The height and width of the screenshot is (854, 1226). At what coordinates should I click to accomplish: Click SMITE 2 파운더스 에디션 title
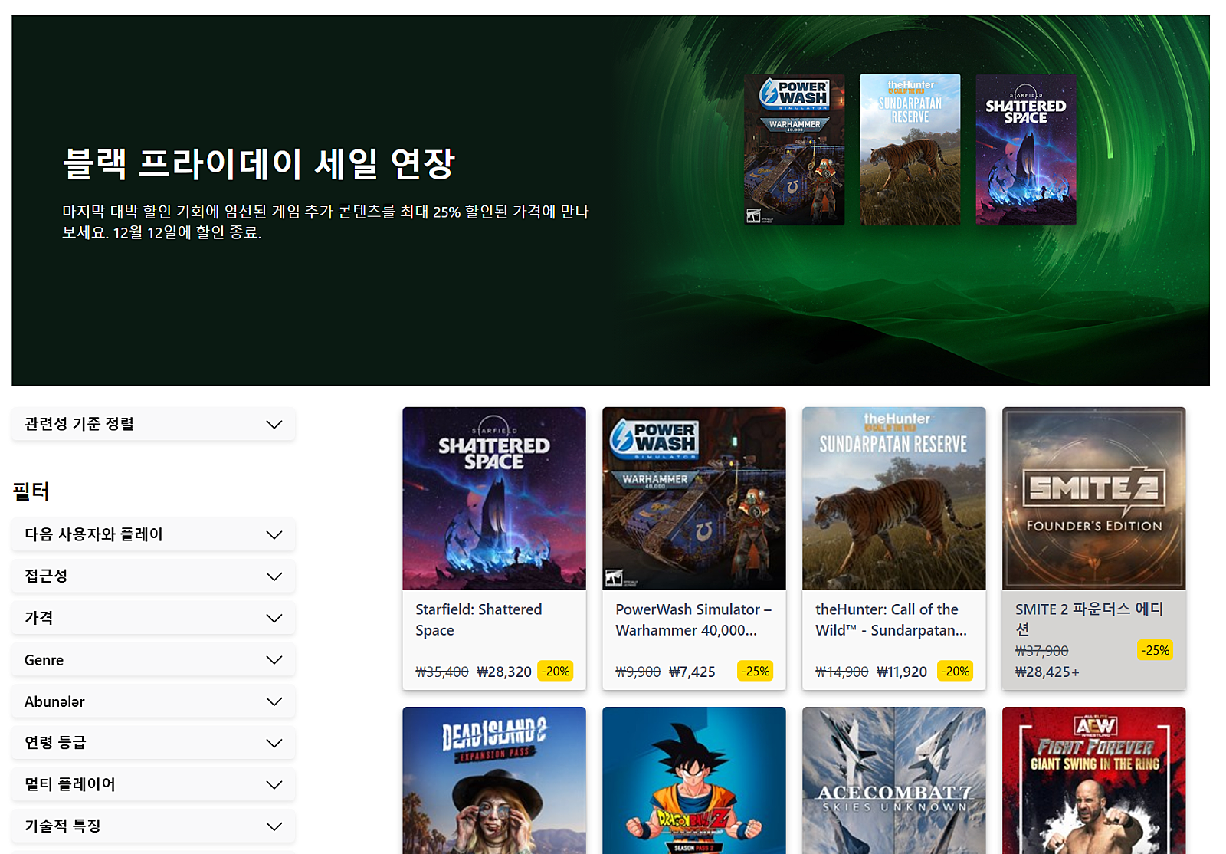point(1090,619)
